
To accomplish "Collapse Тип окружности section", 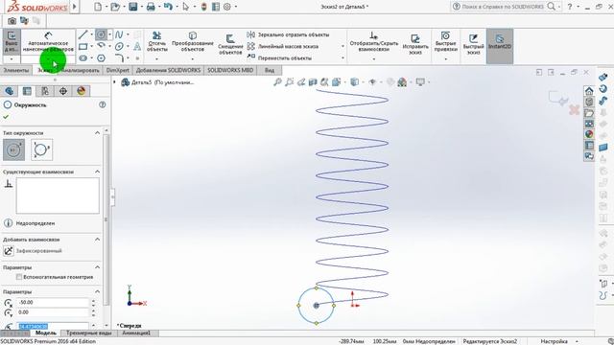I will [x=97, y=133].
